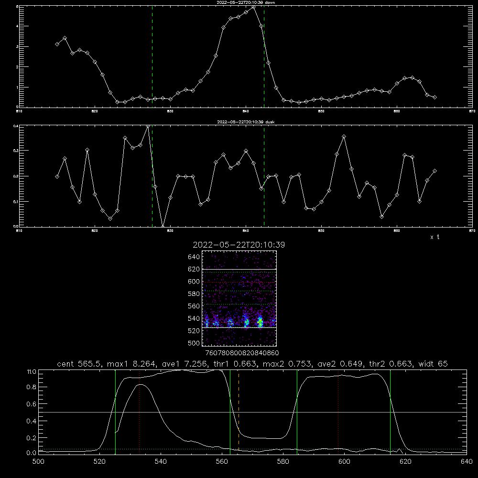Screen dimensions: 478x478
Task: Click the x-axis label 600 in bottom plot
Action: pos(344,462)
